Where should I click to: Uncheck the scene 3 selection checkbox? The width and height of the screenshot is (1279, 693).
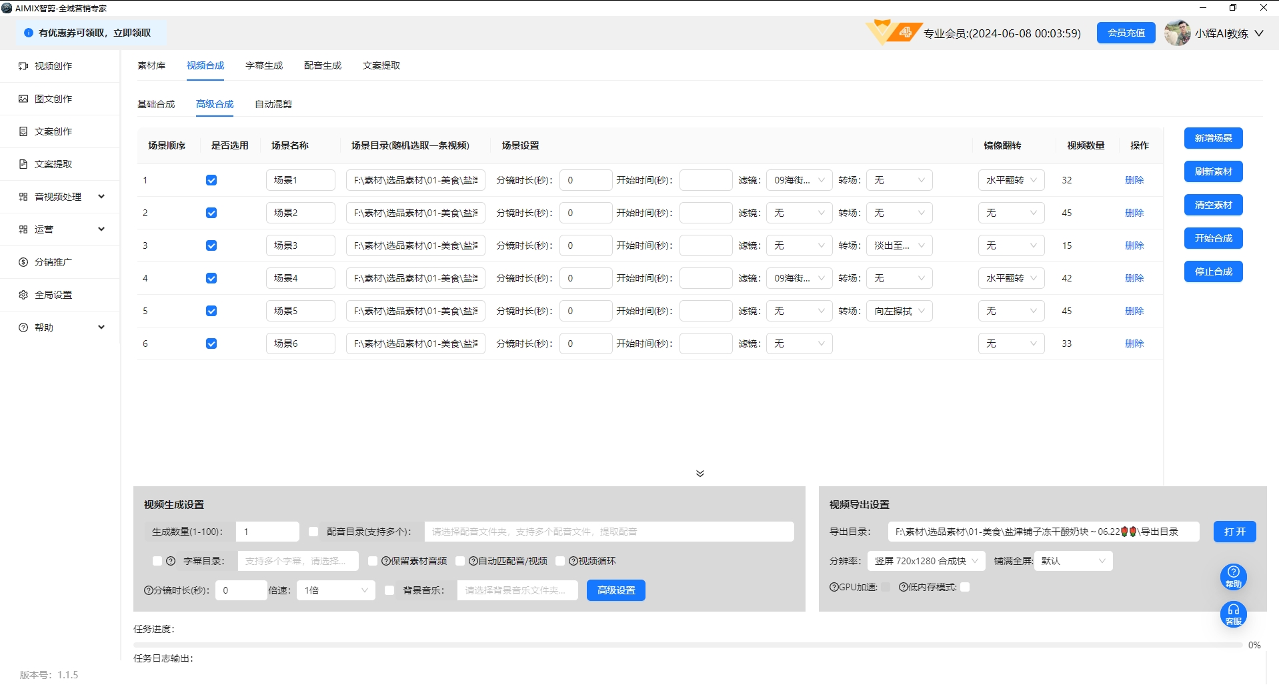211,245
